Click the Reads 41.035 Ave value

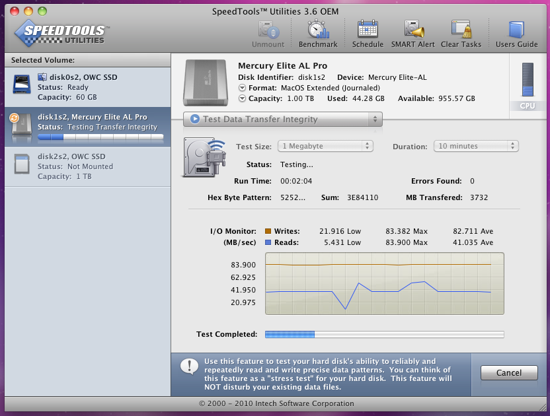coord(473,242)
